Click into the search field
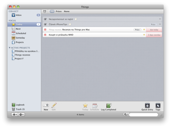Viewport: 171px width, 128px height. (143, 114)
